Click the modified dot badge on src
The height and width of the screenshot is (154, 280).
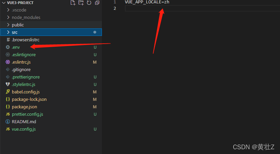pos(95,32)
